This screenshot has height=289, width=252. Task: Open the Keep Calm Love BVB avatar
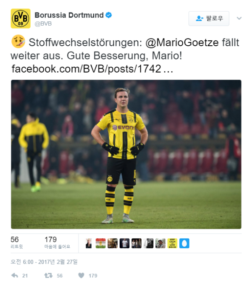point(172,243)
